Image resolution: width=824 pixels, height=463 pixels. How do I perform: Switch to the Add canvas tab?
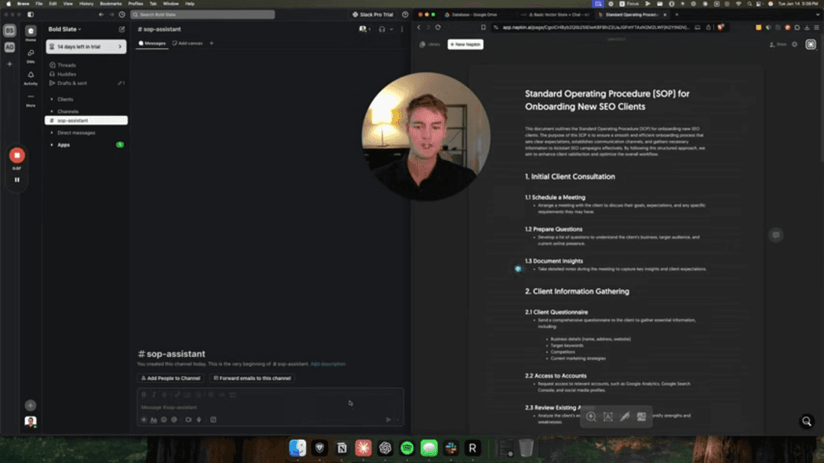coord(188,43)
